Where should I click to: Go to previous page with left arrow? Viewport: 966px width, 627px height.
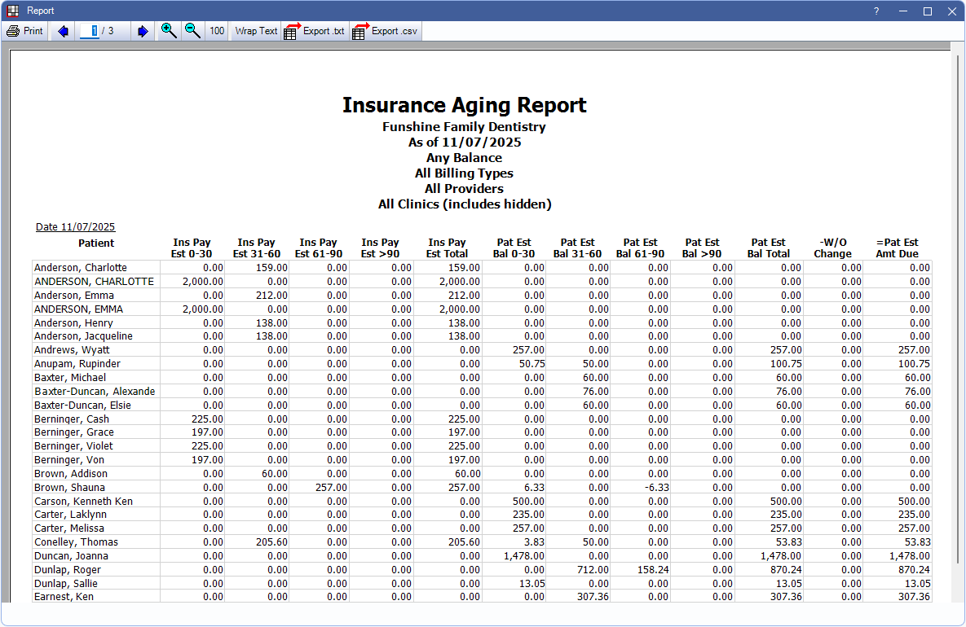[x=63, y=31]
